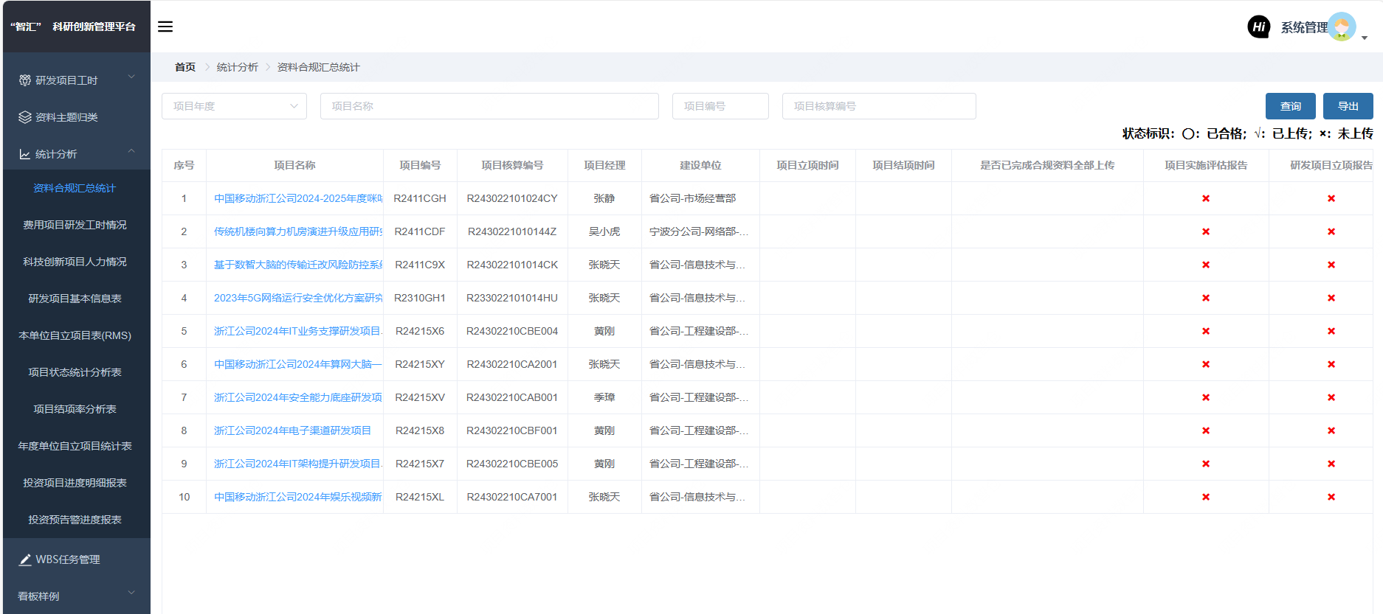
Task: Open project link 浙江公司2024年电子渠道研发项目
Action: 292,430
